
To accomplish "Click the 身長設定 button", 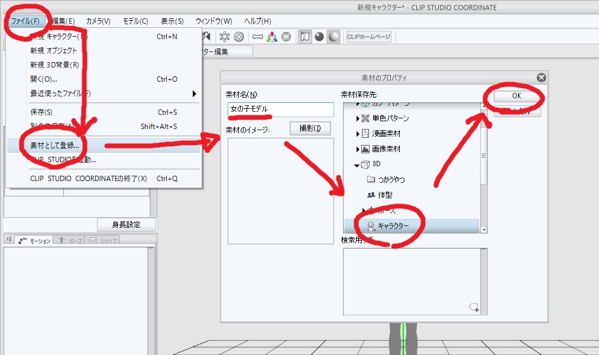I will tap(127, 225).
